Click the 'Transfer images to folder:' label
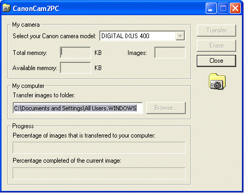The height and width of the screenshot is (193, 244). click(x=44, y=95)
